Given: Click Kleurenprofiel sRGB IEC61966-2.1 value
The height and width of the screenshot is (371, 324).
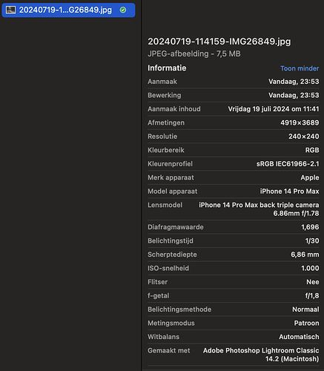Looking at the screenshot, I should 288,164.
